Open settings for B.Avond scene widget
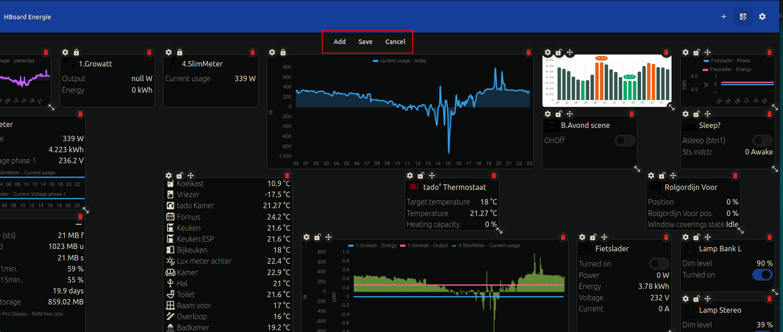Viewport: 783px width, 332px height. [x=548, y=114]
